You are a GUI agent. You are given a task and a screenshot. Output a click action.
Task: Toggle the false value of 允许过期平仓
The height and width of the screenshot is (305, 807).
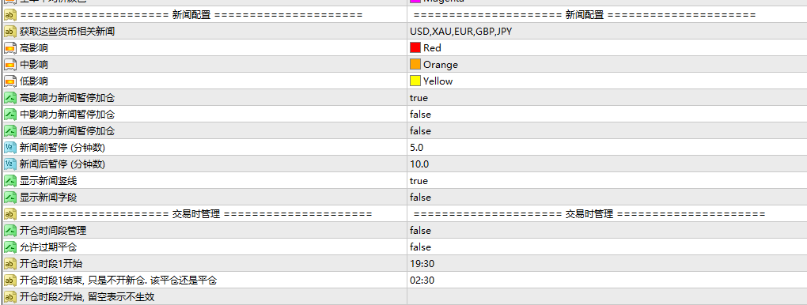[x=420, y=247]
